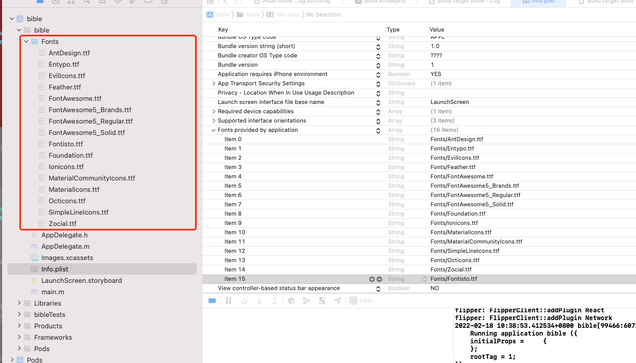This screenshot has width=636, height=363.
Task: Click Simulate Location arrow icon
Action: 338,301
